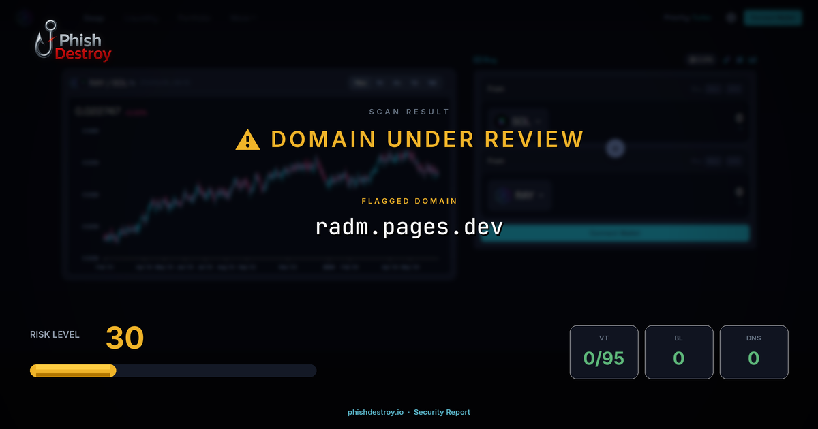Click the refresh icon in swap panel header
The height and width of the screenshot is (429, 818).
(727, 59)
